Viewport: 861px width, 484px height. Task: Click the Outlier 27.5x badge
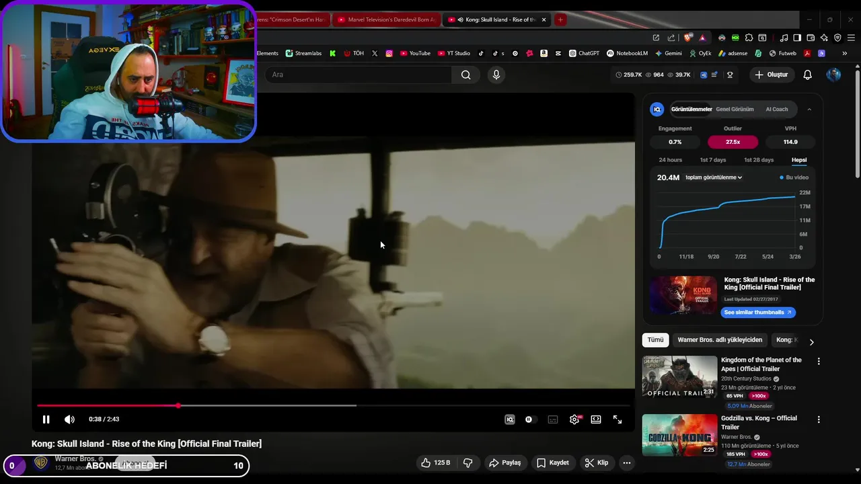(x=733, y=142)
